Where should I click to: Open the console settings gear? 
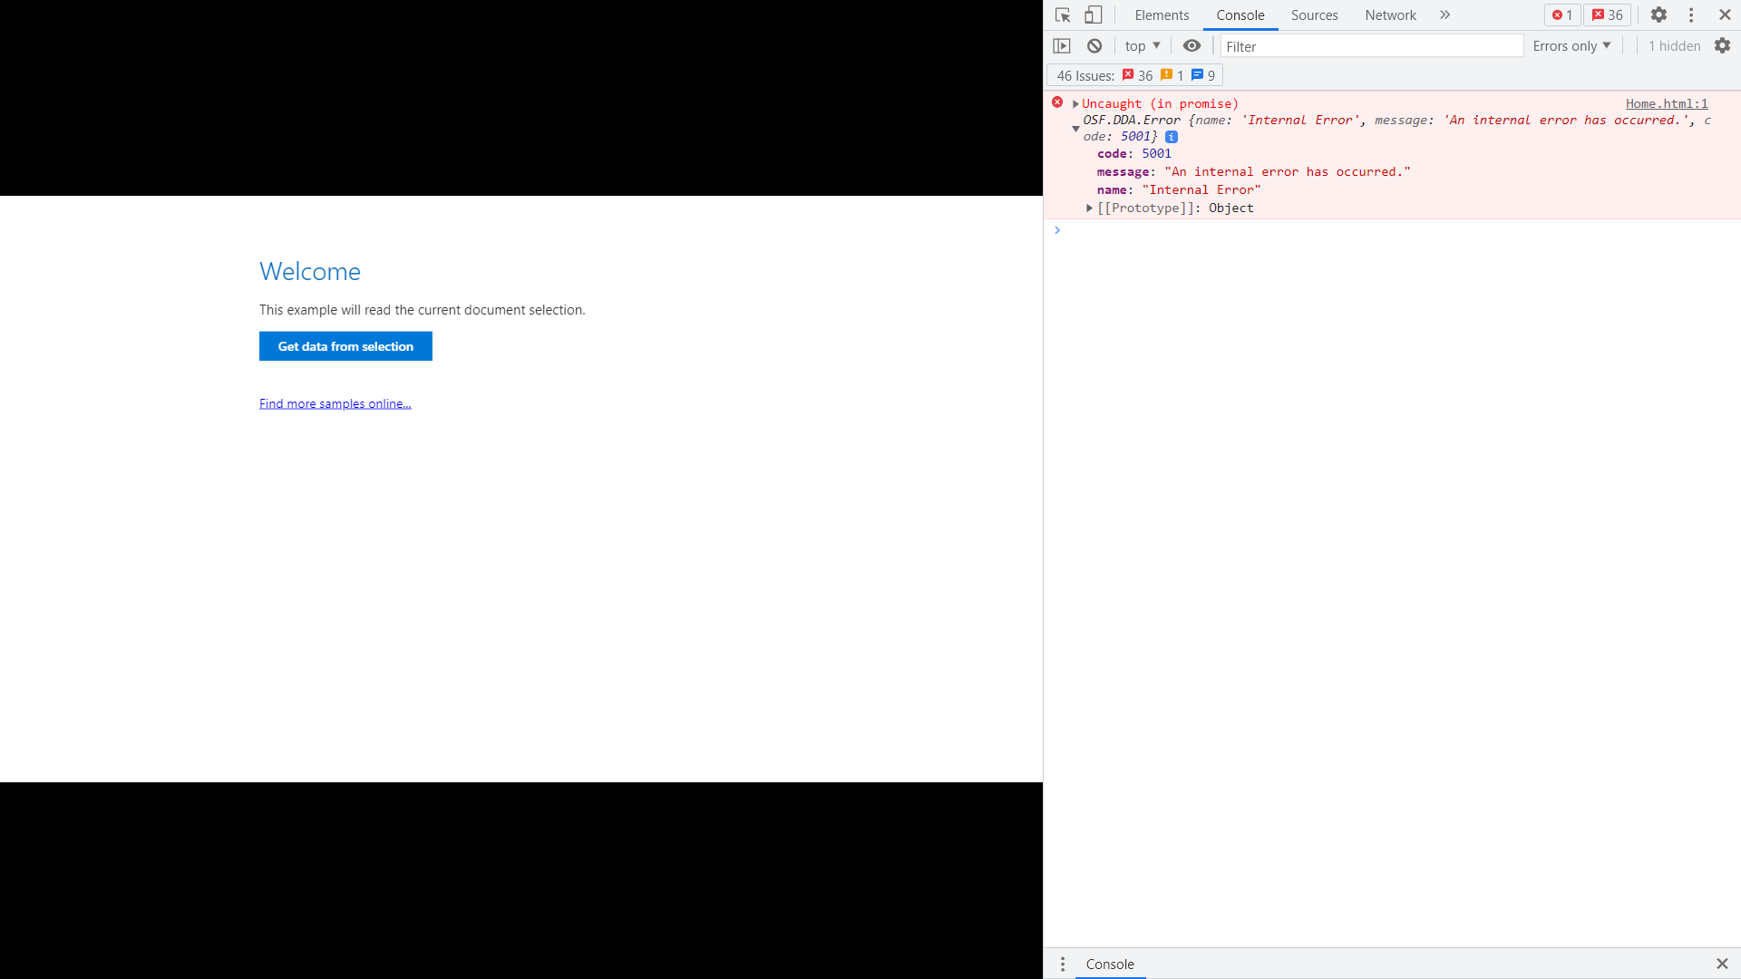tap(1722, 45)
